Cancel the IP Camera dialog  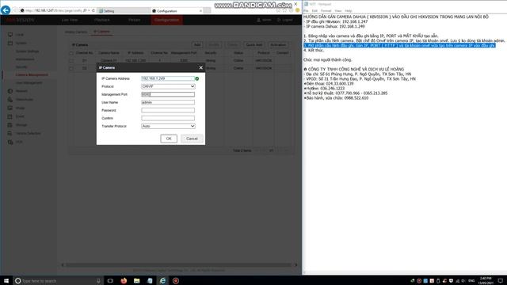(x=192, y=139)
